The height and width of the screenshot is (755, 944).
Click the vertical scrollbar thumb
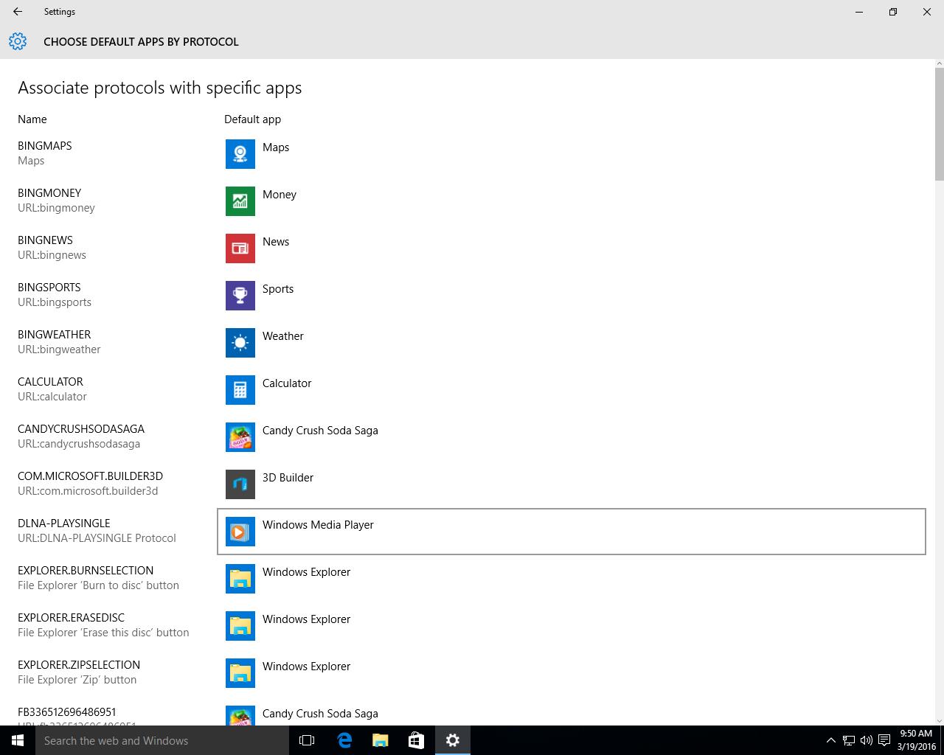point(939,124)
